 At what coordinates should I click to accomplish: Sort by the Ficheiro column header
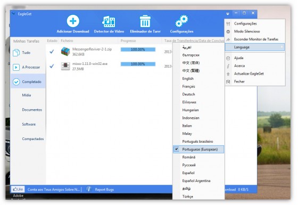[67, 40]
